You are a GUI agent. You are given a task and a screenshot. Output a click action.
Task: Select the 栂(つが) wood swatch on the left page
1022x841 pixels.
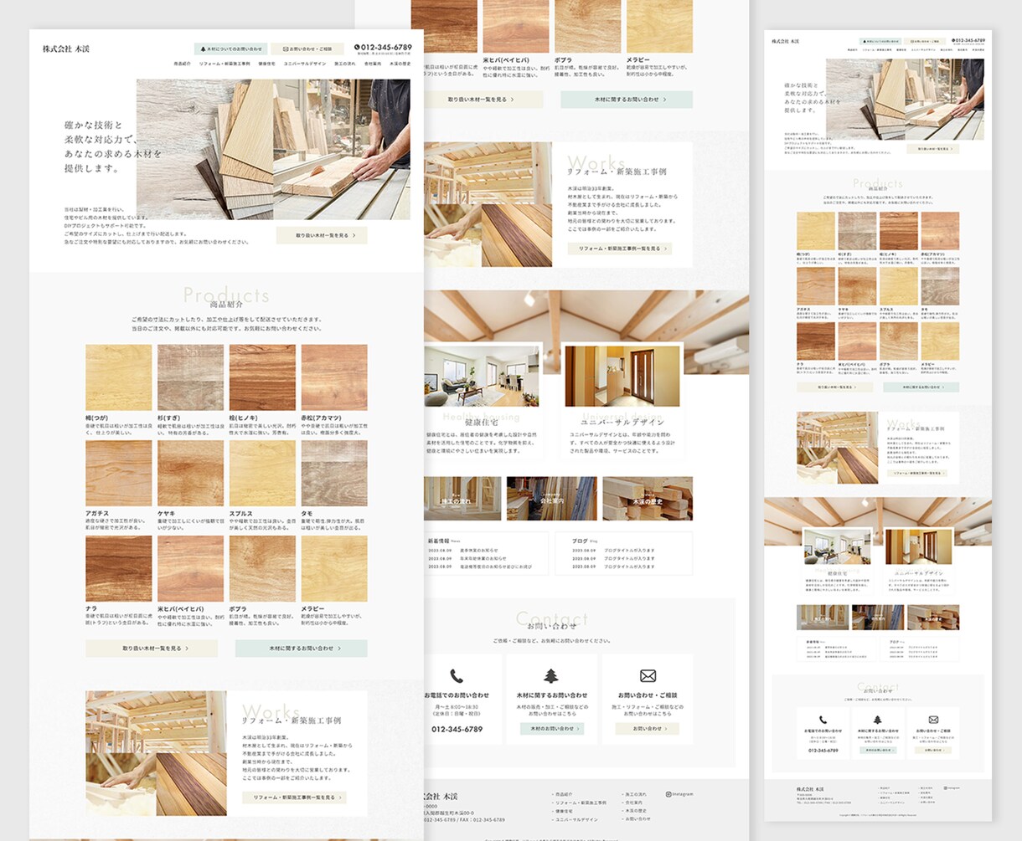click(119, 377)
